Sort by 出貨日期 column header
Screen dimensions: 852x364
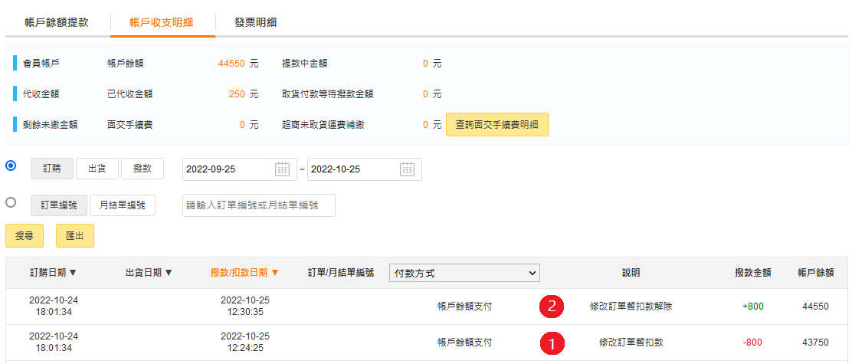click(x=149, y=273)
